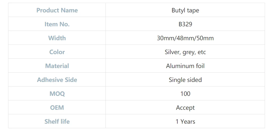Viewport: 270px width, 132px height.
Task: Click the Color label cell
Action: click(x=57, y=52)
